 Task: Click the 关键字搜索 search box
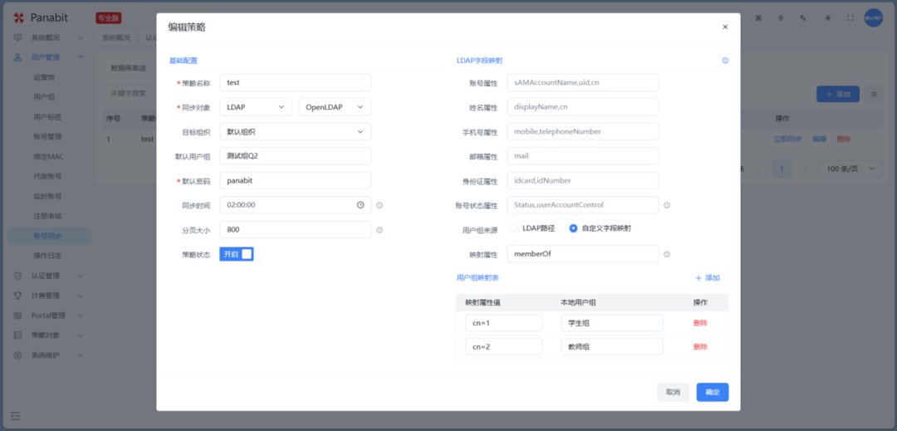click(x=129, y=93)
